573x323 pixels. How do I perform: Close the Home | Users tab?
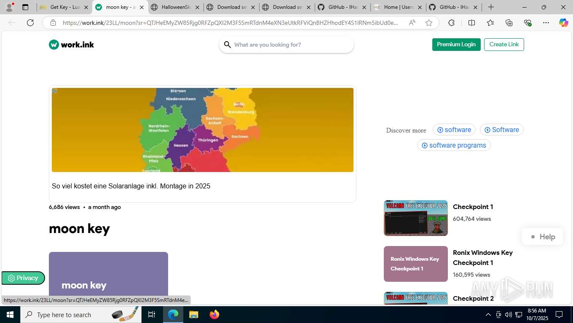(420, 7)
